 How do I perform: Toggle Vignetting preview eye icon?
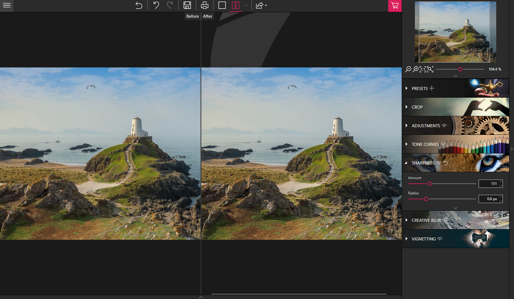point(440,239)
